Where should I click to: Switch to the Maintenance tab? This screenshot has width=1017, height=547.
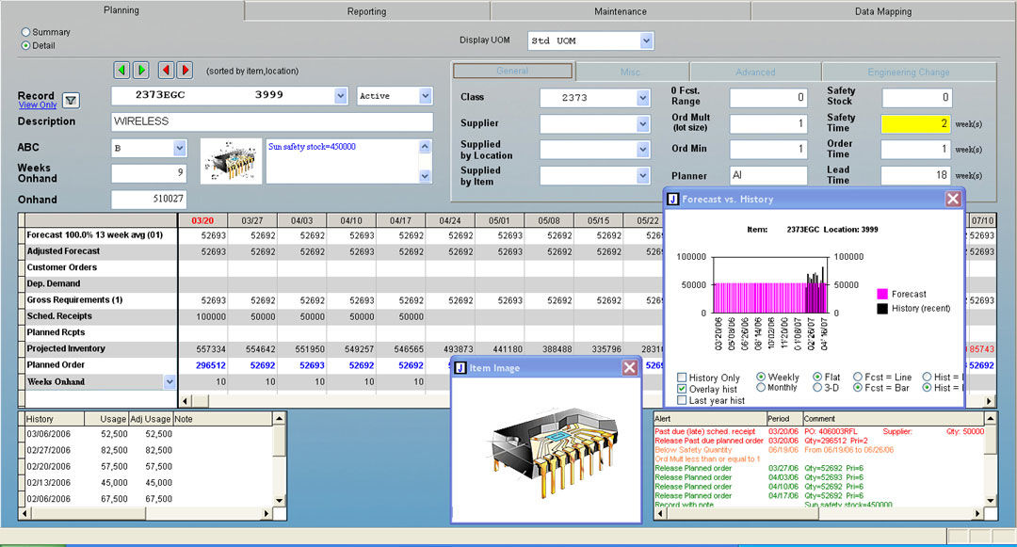[x=620, y=11]
